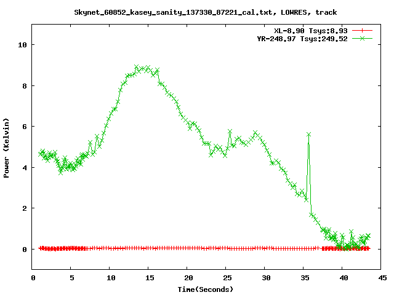Click the Time(Seconds) axis label
This screenshot has height=295, width=394.
(x=205, y=289)
